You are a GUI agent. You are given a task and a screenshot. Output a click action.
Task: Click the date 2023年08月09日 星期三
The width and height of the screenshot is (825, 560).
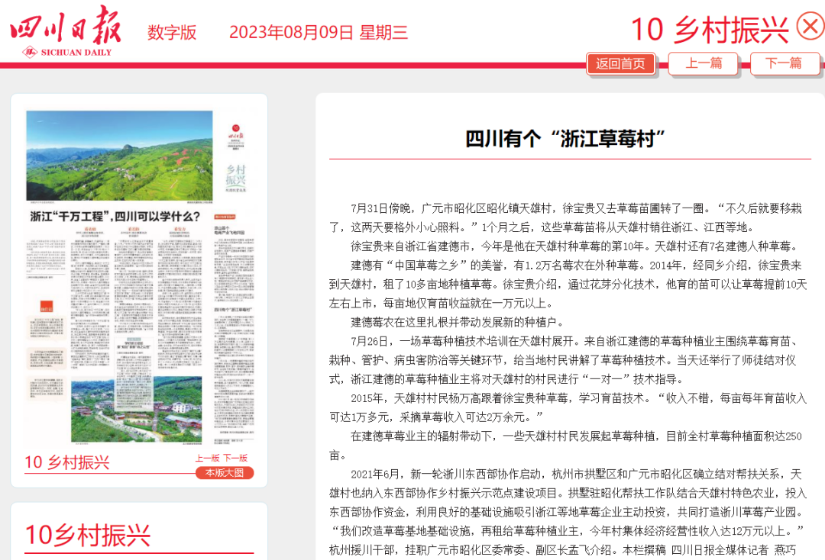(319, 33)
